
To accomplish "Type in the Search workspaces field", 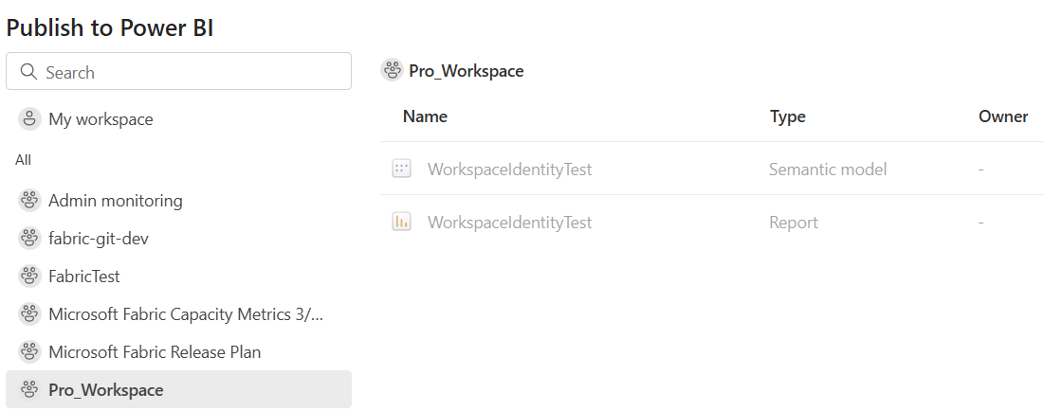I will point(190,72).
